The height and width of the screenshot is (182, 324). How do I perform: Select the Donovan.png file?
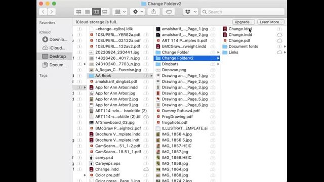pos(174,70)
